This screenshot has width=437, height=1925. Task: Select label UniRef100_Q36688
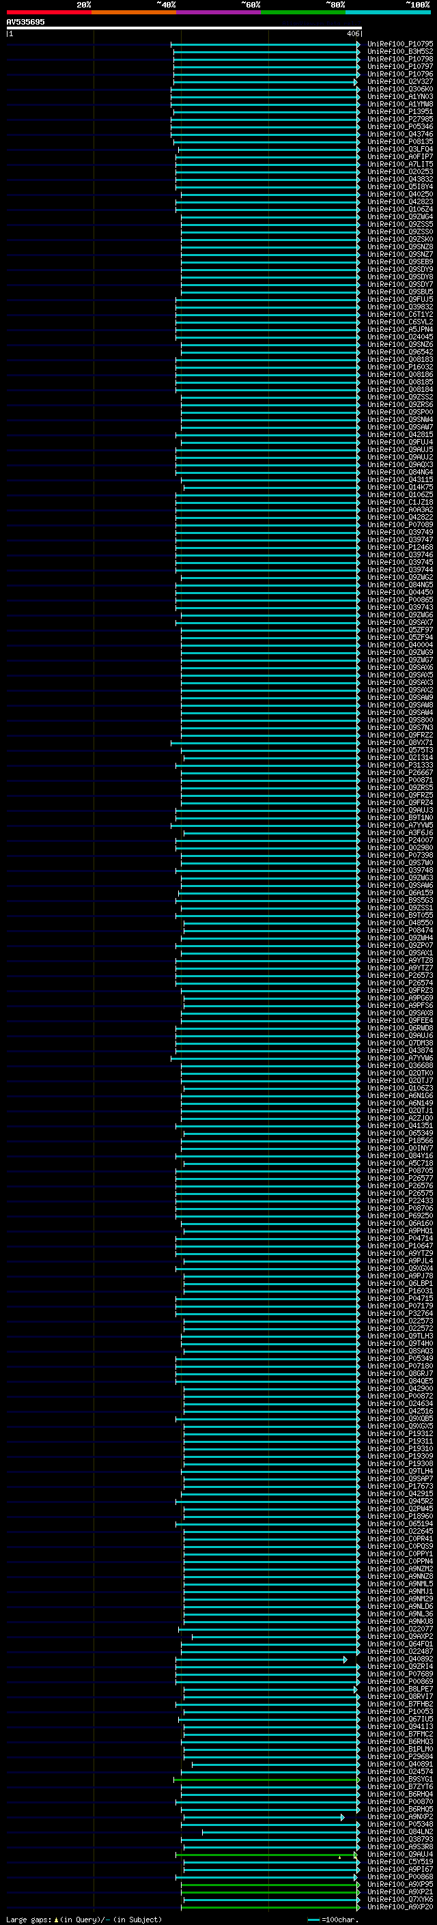coord(399,1066)
